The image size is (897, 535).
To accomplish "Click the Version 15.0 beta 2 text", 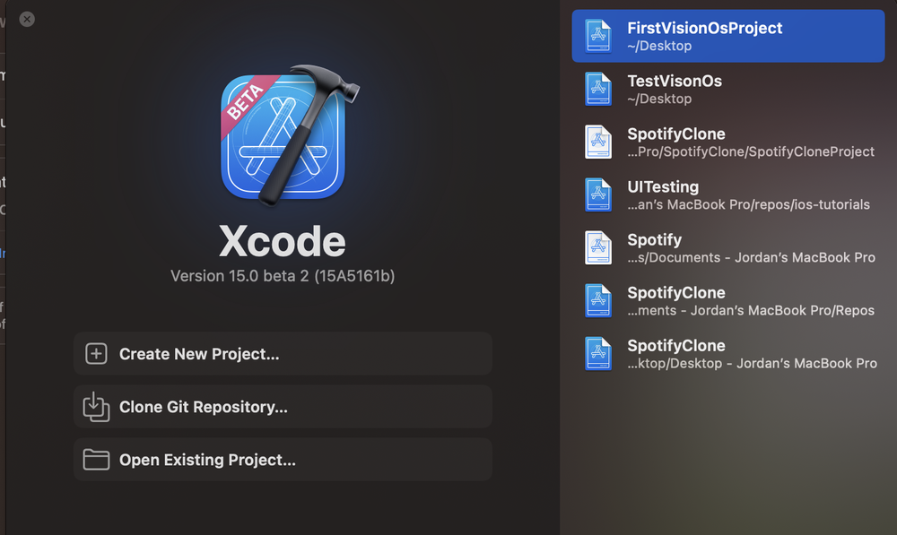I will 283,276.
